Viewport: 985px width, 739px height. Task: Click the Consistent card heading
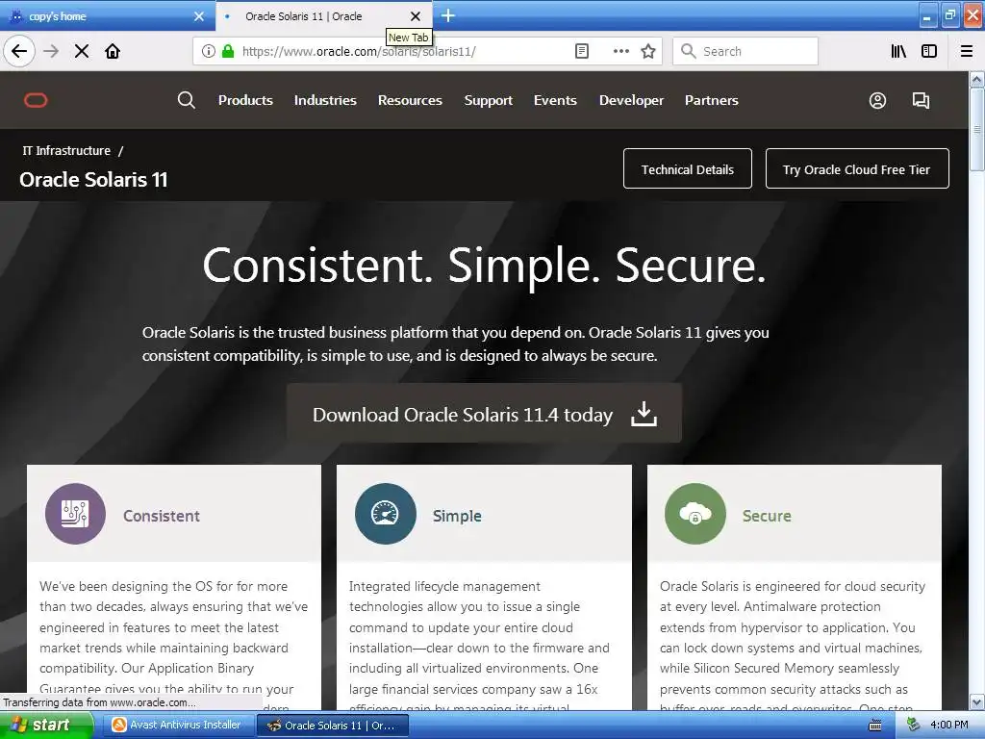pos(162,516)
